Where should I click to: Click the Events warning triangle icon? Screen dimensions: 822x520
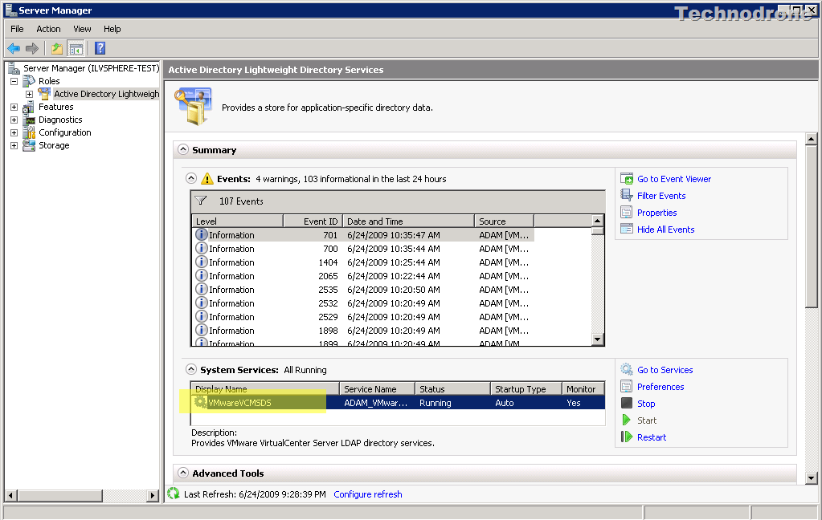(x=207, y=179)
